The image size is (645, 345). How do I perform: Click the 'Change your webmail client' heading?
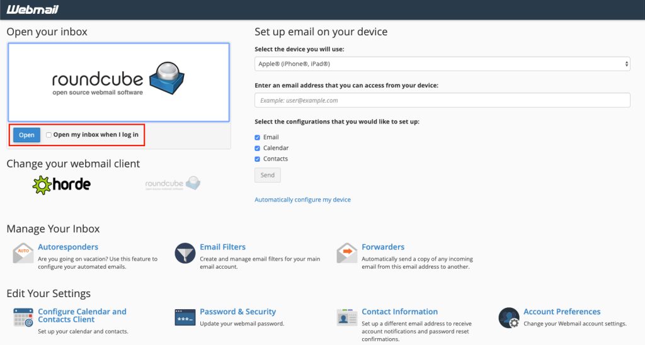[73, 164]
